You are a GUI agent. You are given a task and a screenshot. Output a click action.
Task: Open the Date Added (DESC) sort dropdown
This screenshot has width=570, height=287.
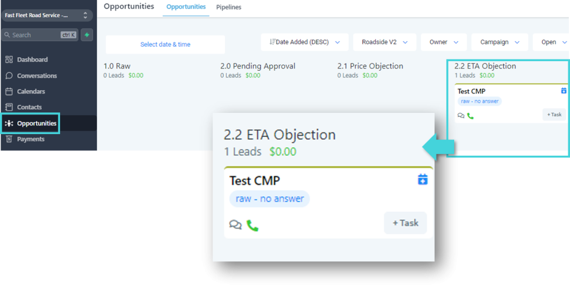[x=304, y=42]
